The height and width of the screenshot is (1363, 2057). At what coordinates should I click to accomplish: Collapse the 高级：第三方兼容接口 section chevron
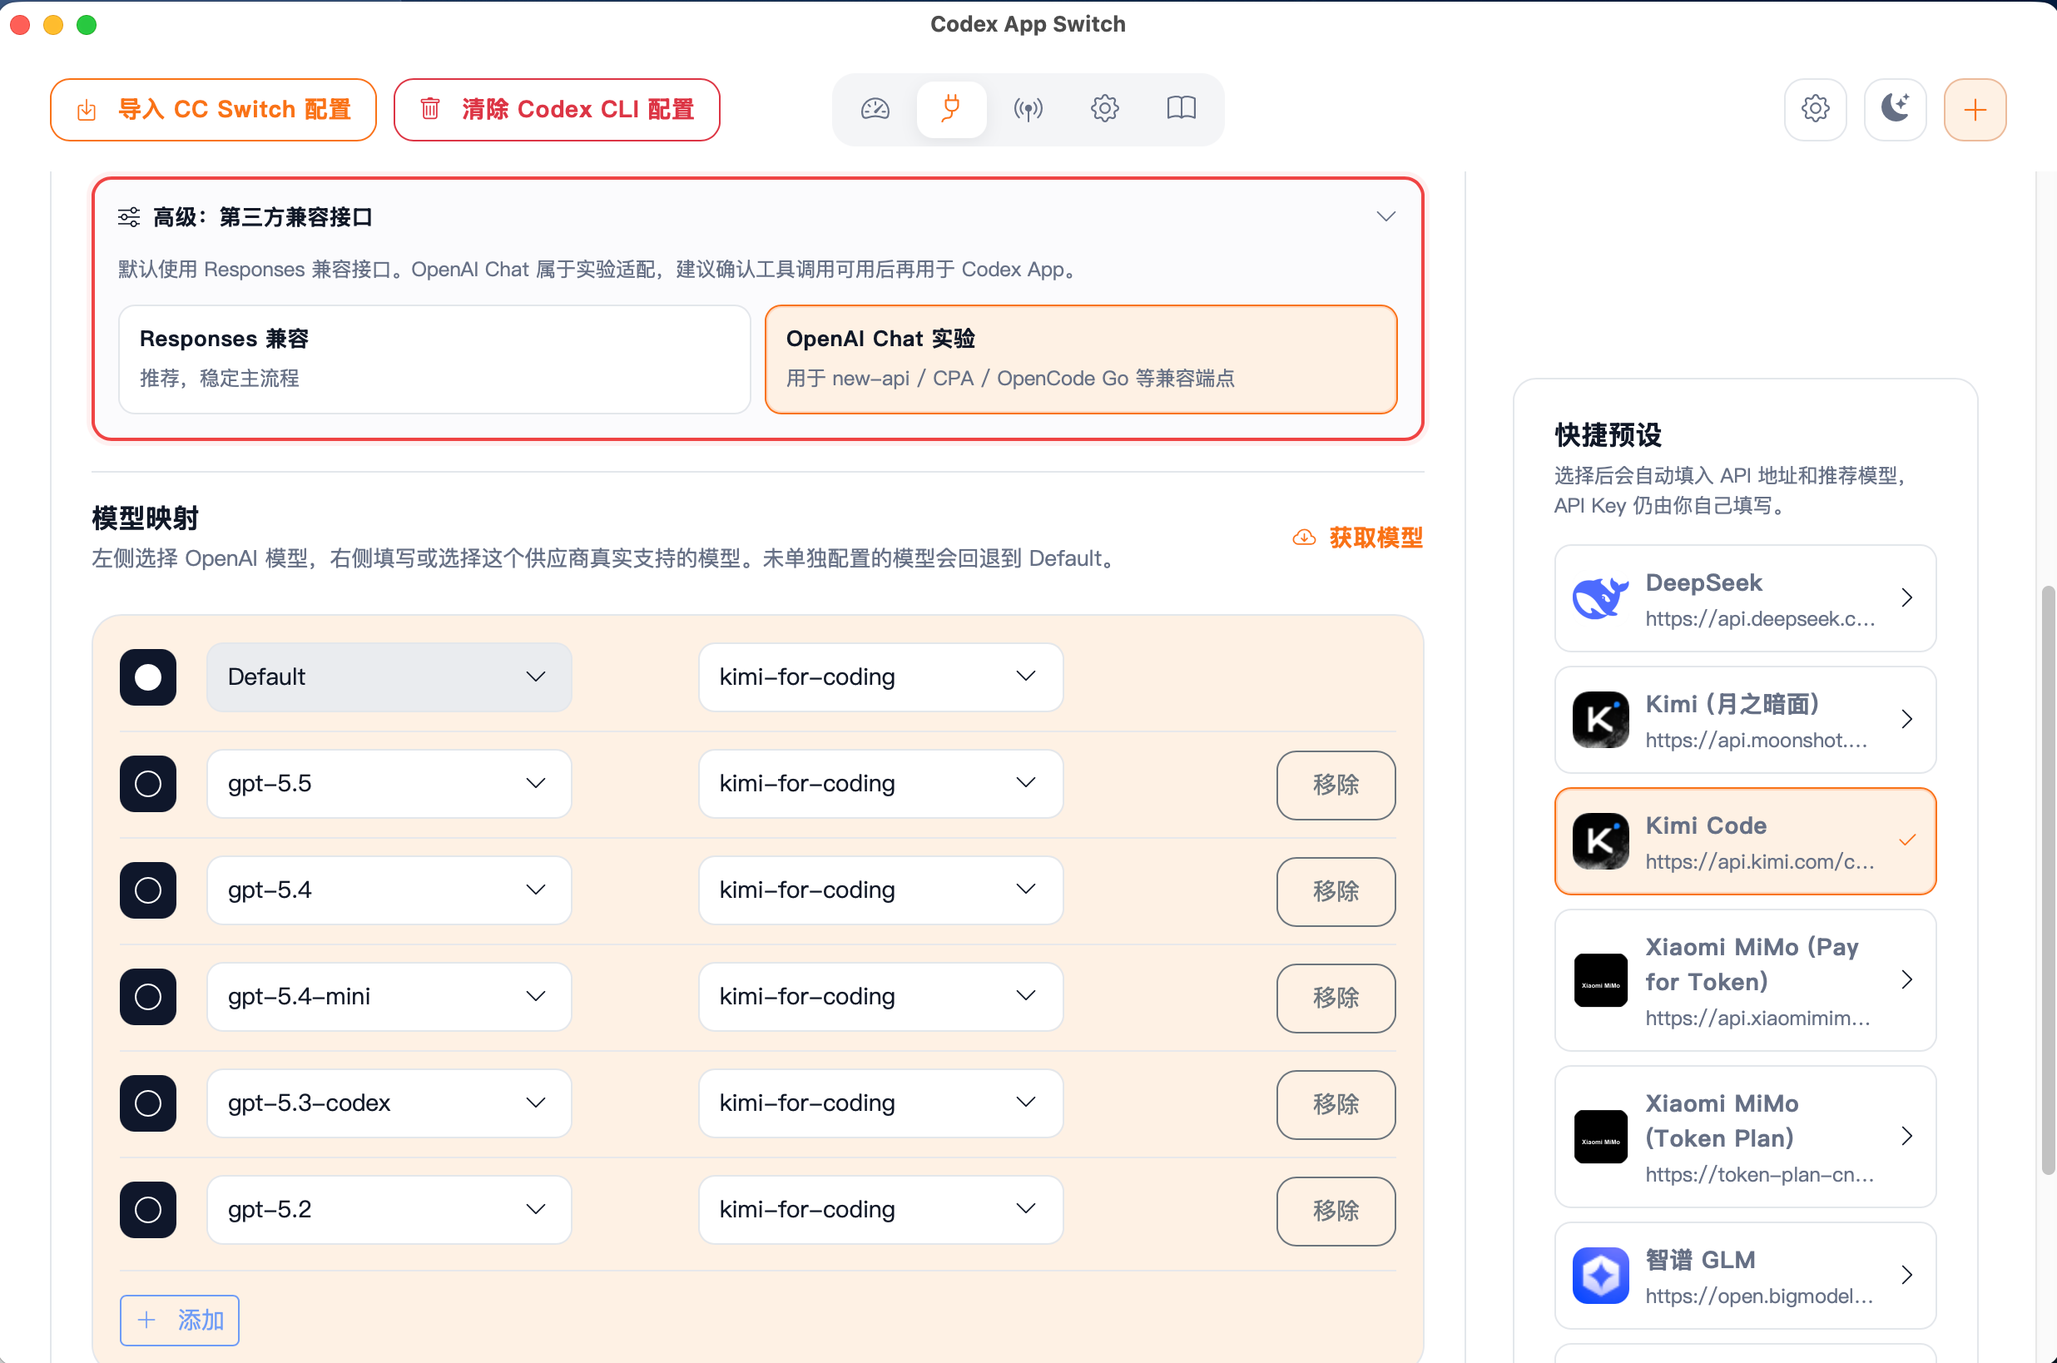[x=1386, y=216]
